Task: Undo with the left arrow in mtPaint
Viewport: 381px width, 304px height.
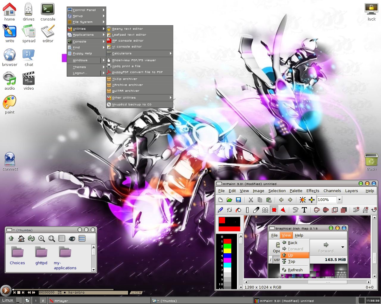Action: pyautogui.click(x=281, y=200)
